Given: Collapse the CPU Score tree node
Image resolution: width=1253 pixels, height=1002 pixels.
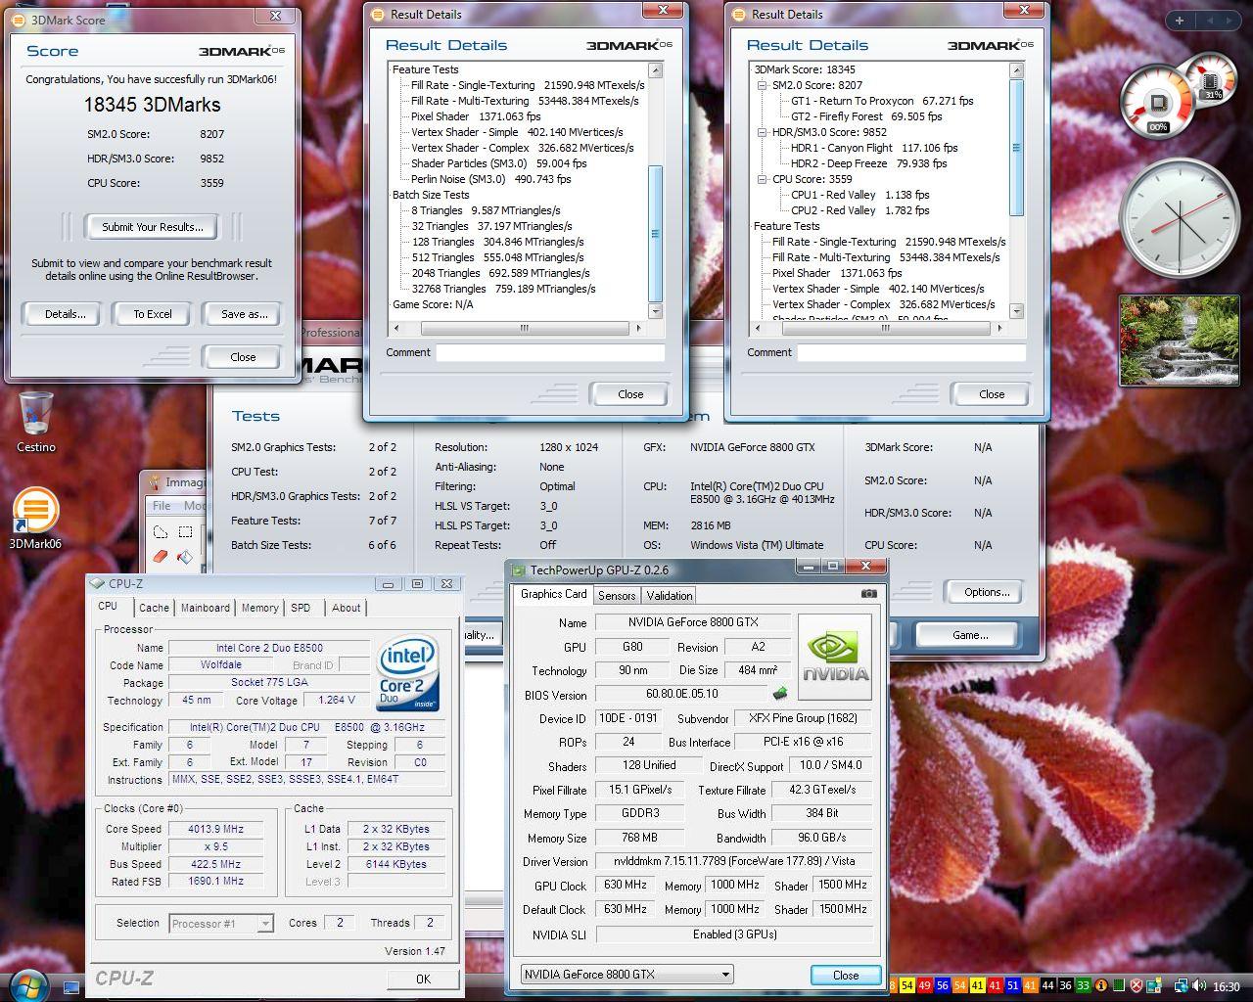Looking at the screenshot, I should 763,179.
